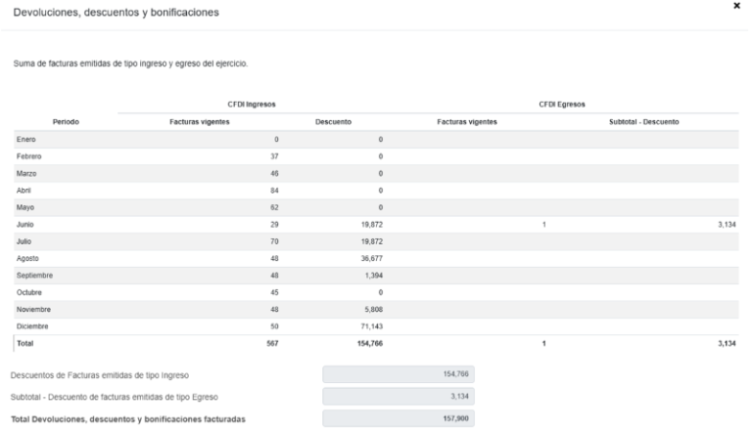752x431 pixels.
Task: Select the Diciembre row label
Action: tap(32, 326)
